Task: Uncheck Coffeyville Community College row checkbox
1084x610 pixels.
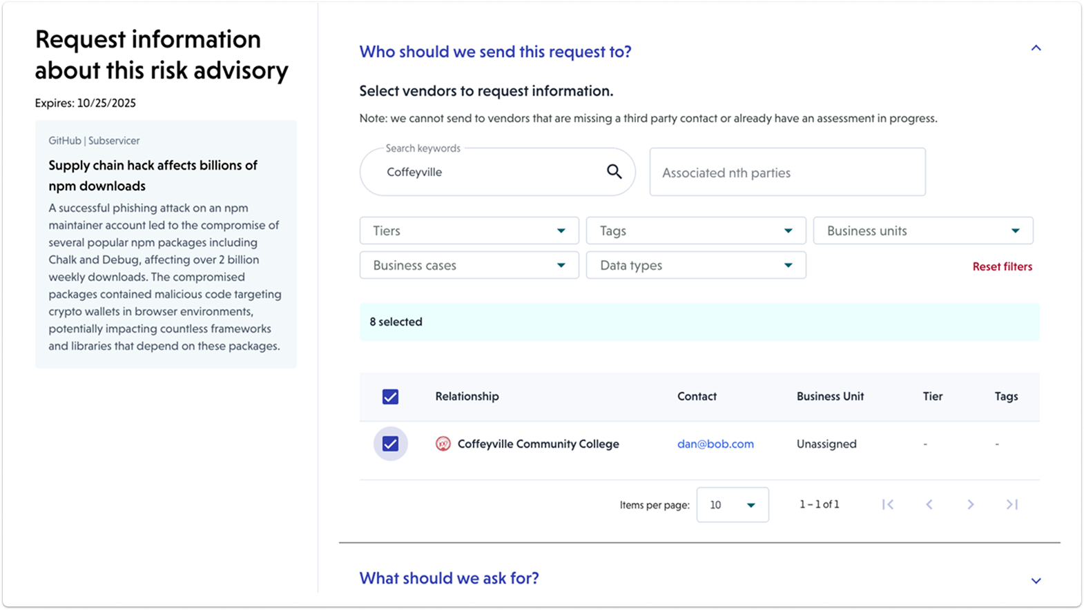Action: pyautogui.click(x=390, y=444)
